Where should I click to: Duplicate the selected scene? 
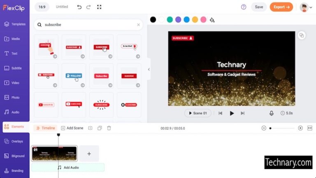tap(100, 128)
